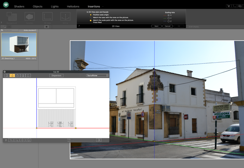Screen dimensions: 244x168
Task: Select the SketchUp_1 view thumbnail
Action: pos(19,44)
